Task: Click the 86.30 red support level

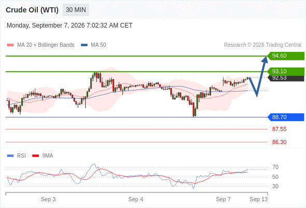Action: 279,142
